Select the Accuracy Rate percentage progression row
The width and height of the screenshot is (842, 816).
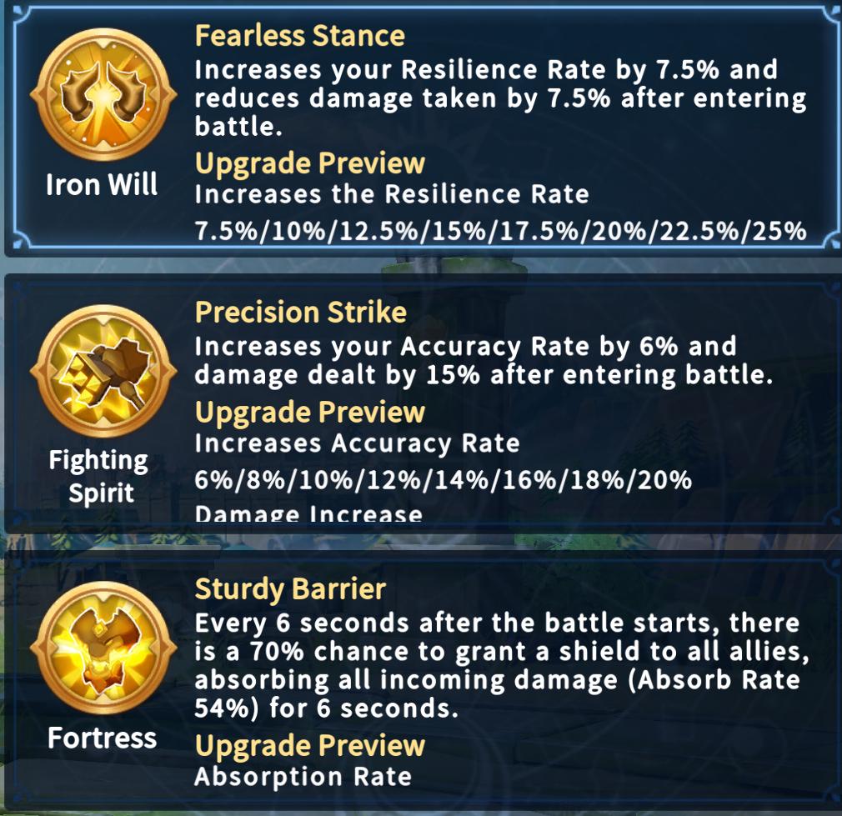443,481
